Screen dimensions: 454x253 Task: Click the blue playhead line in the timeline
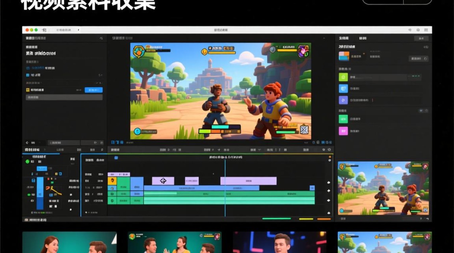point(225,187)
